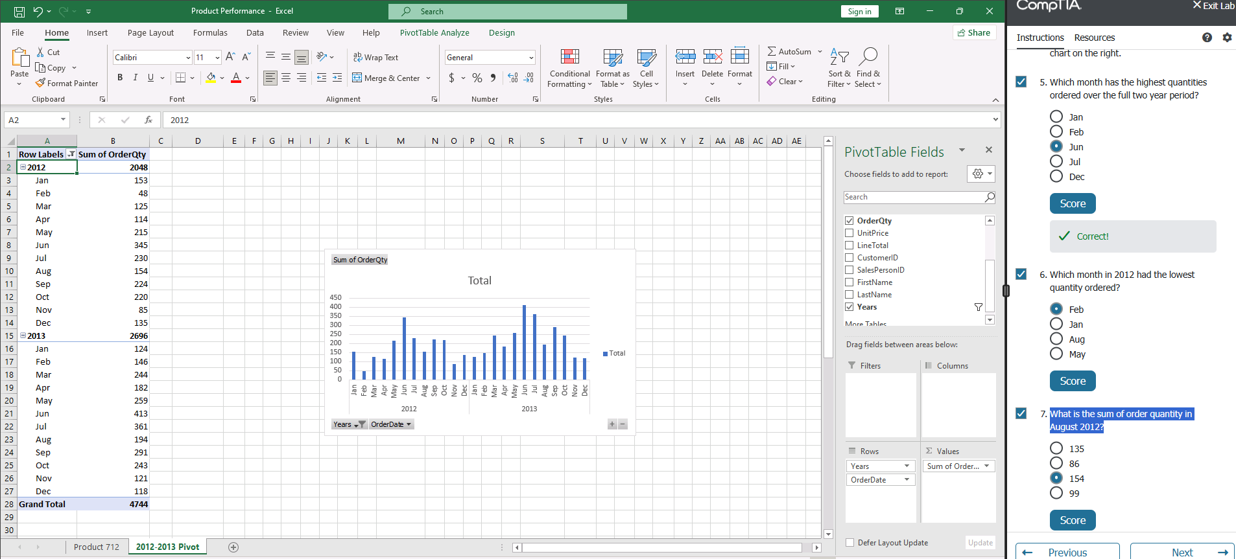Viewport: 1236px width, 559px height.
Task: Click the Share button
Action: click(x=974, y=33)
